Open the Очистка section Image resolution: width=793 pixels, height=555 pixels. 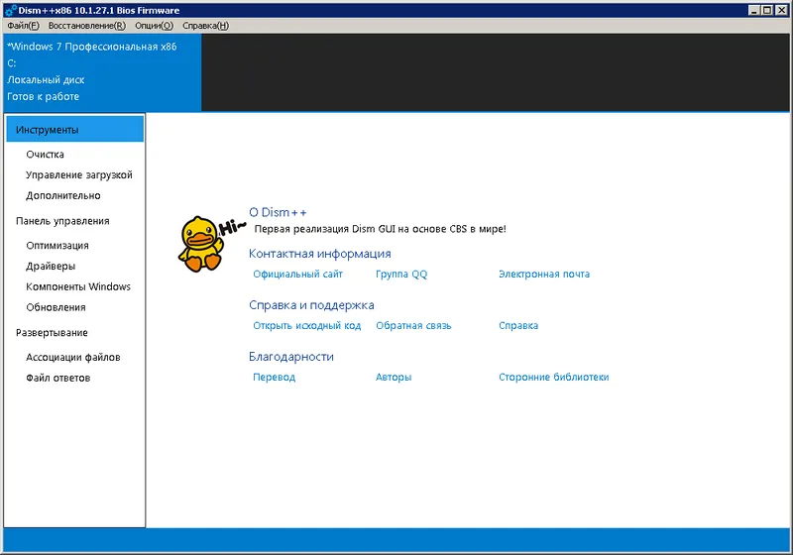tap(45, 155)
